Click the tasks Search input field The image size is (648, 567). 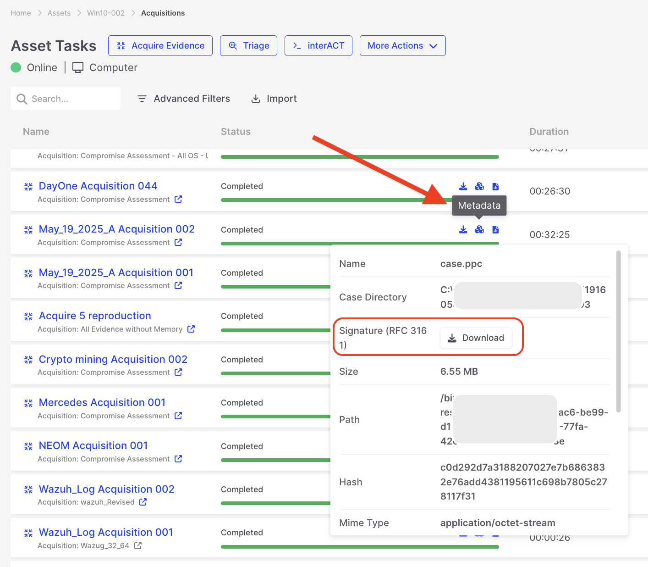coord(69,99)
